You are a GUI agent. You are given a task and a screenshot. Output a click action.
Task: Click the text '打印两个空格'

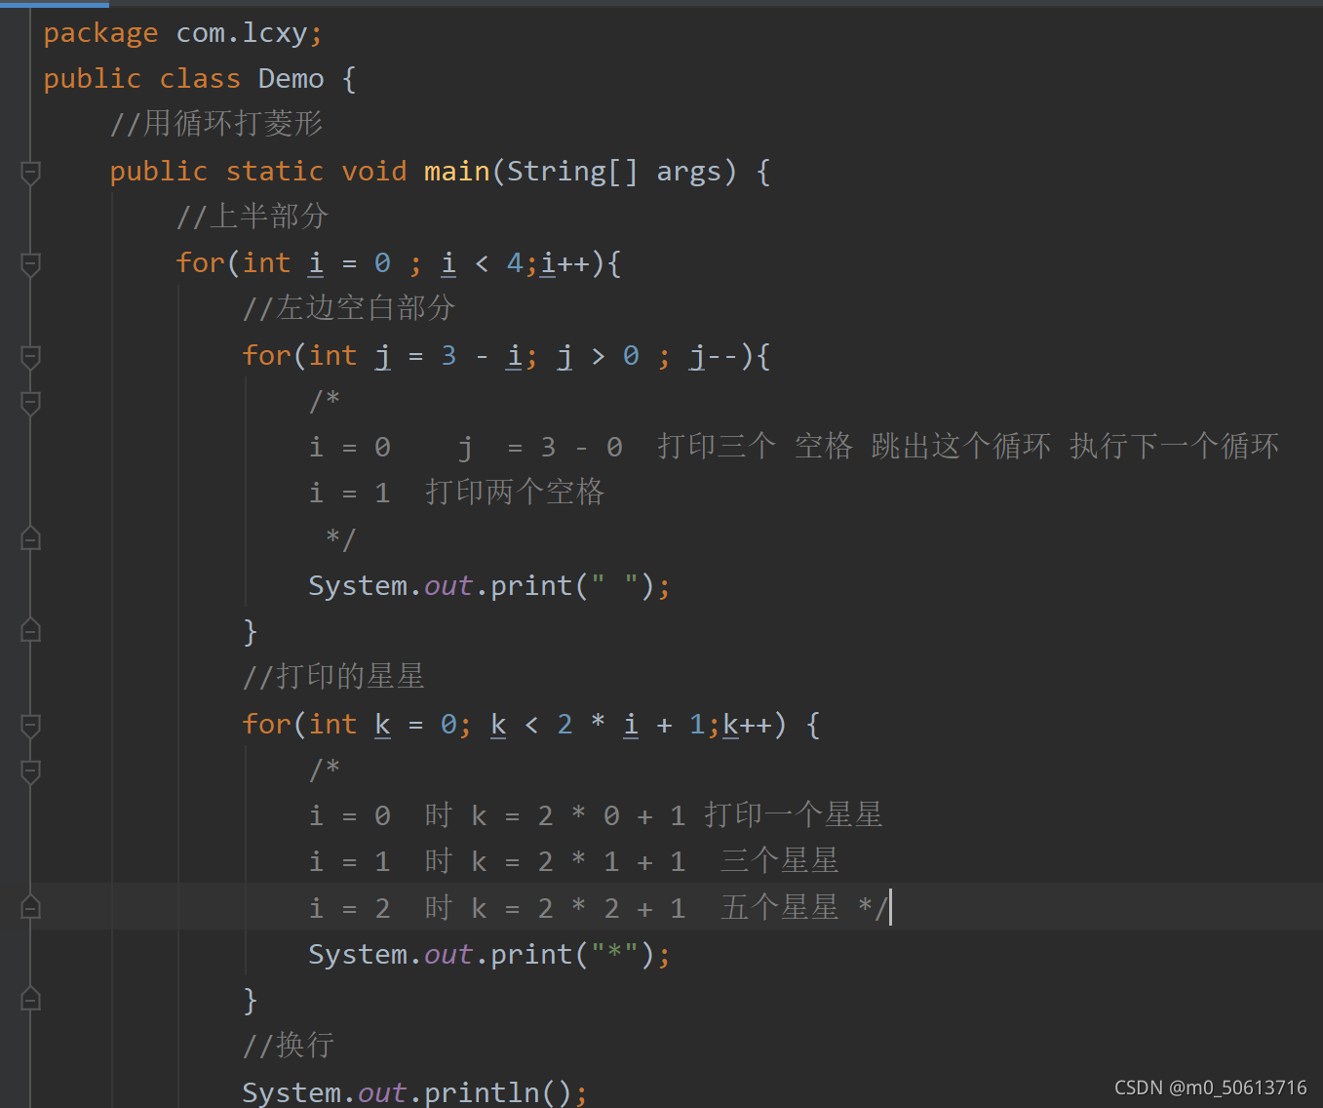(x=515, y=493)
